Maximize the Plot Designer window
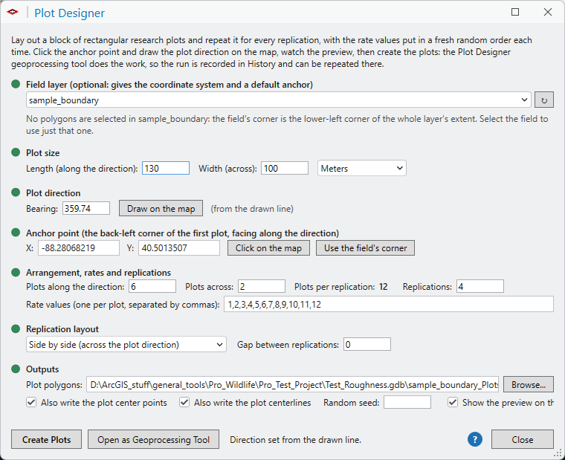 pos(515,12)
